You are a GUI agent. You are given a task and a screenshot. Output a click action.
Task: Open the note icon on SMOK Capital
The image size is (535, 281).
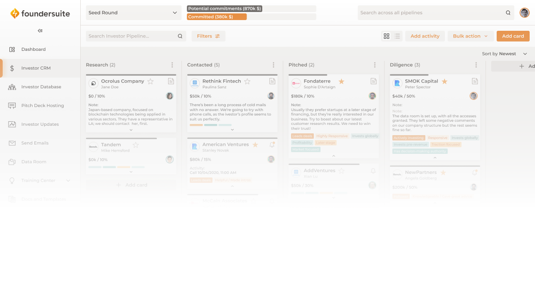point(475,81)
